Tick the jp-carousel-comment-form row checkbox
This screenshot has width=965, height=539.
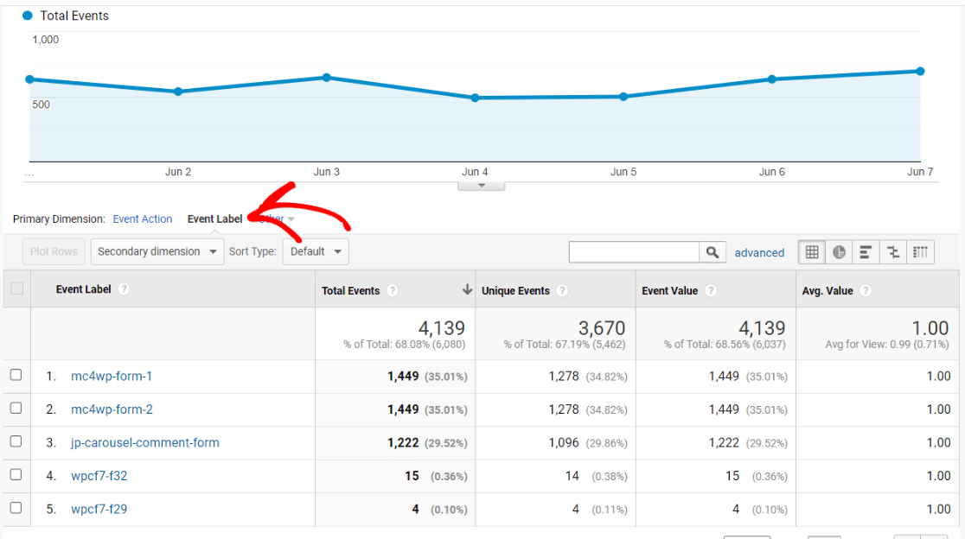pos(16,442)
